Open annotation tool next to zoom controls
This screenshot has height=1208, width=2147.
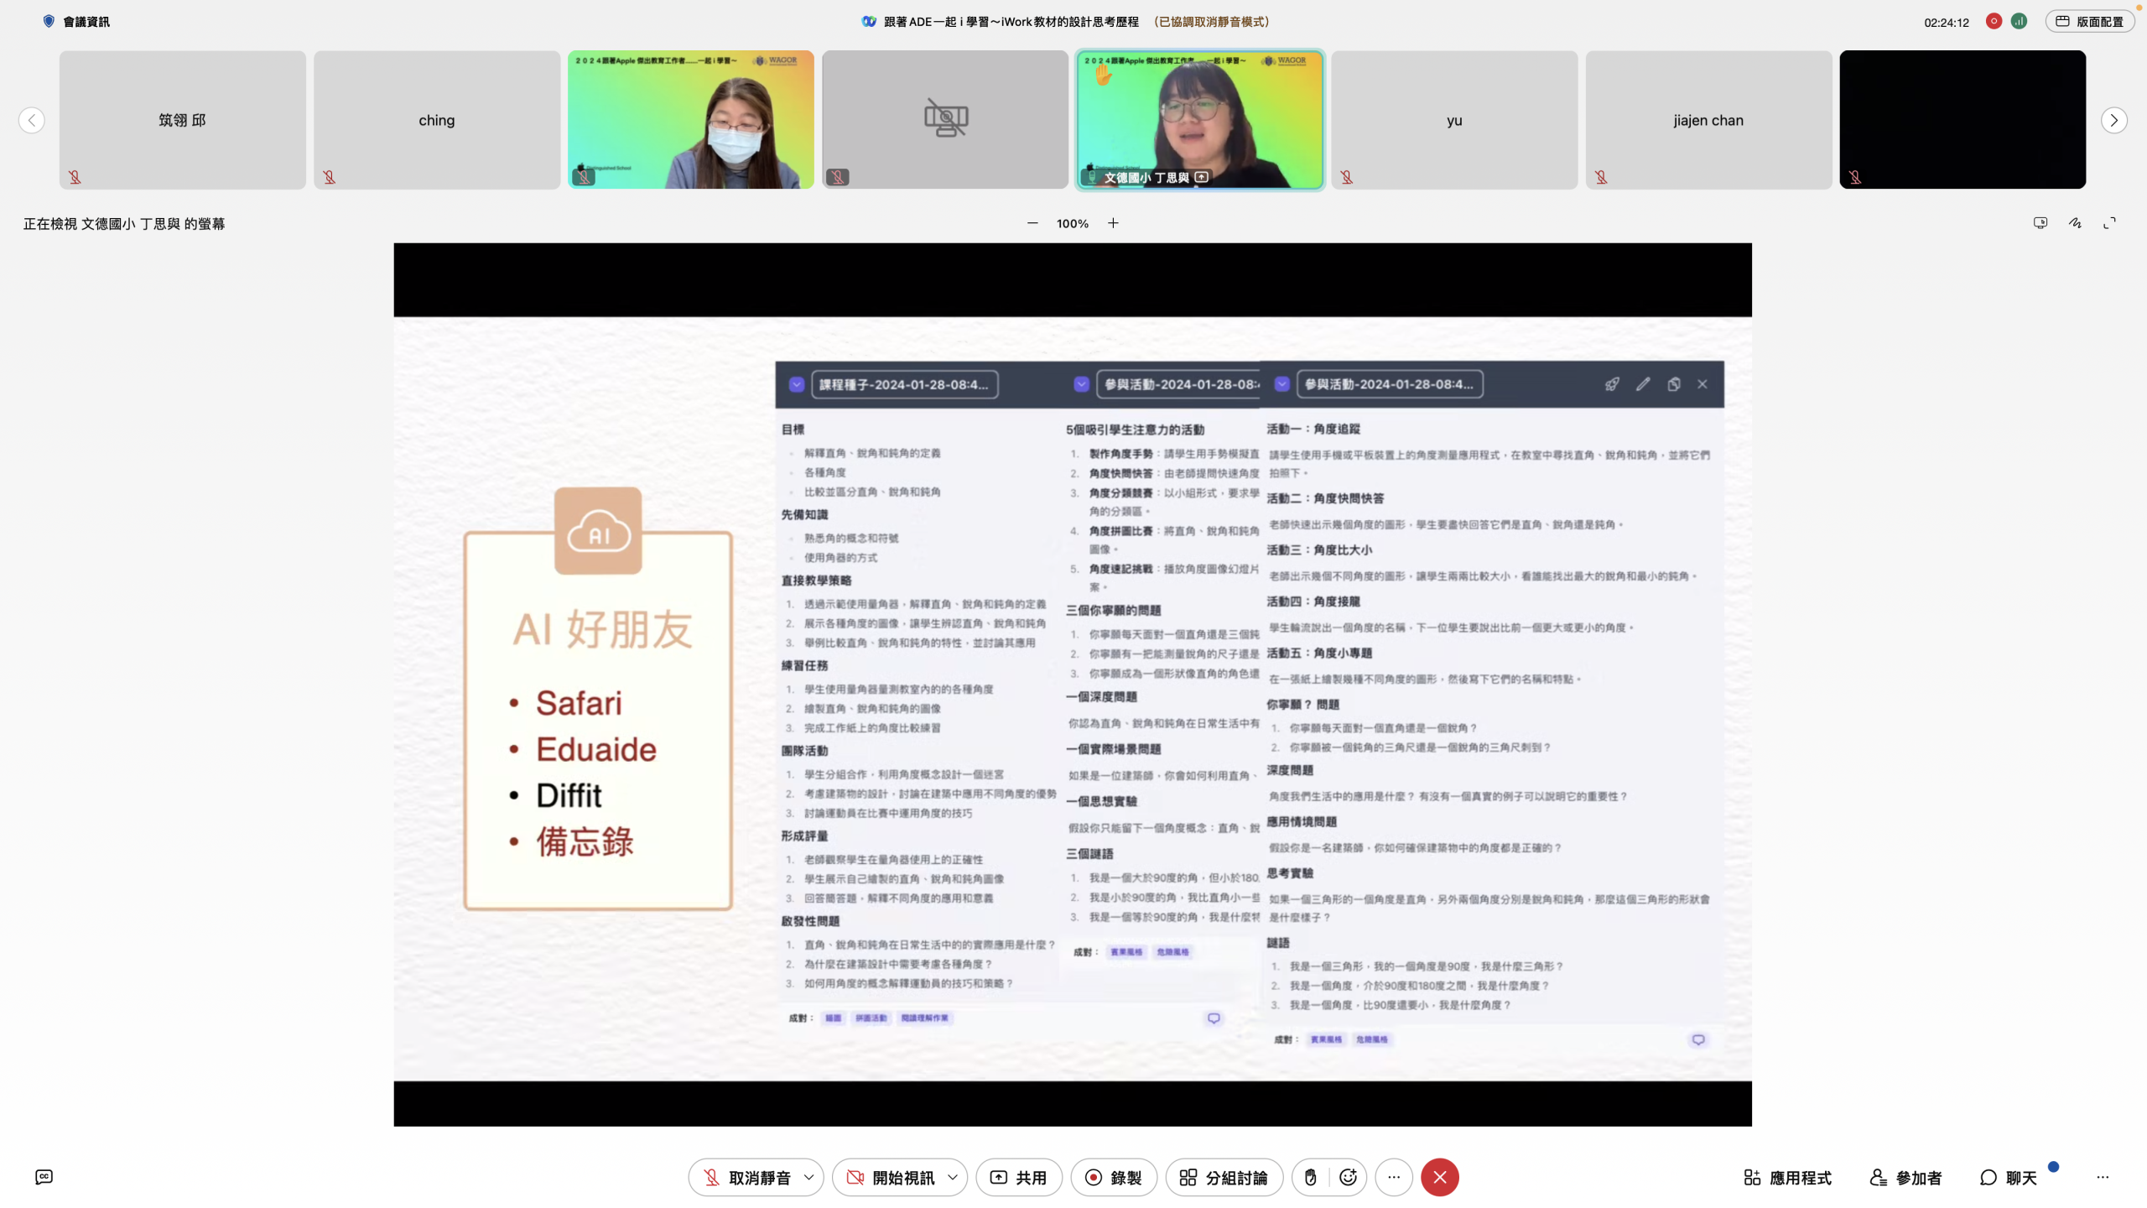(2075, 223)
